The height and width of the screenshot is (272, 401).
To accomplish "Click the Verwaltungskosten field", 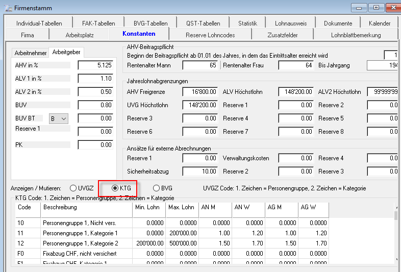I will 296,158.
